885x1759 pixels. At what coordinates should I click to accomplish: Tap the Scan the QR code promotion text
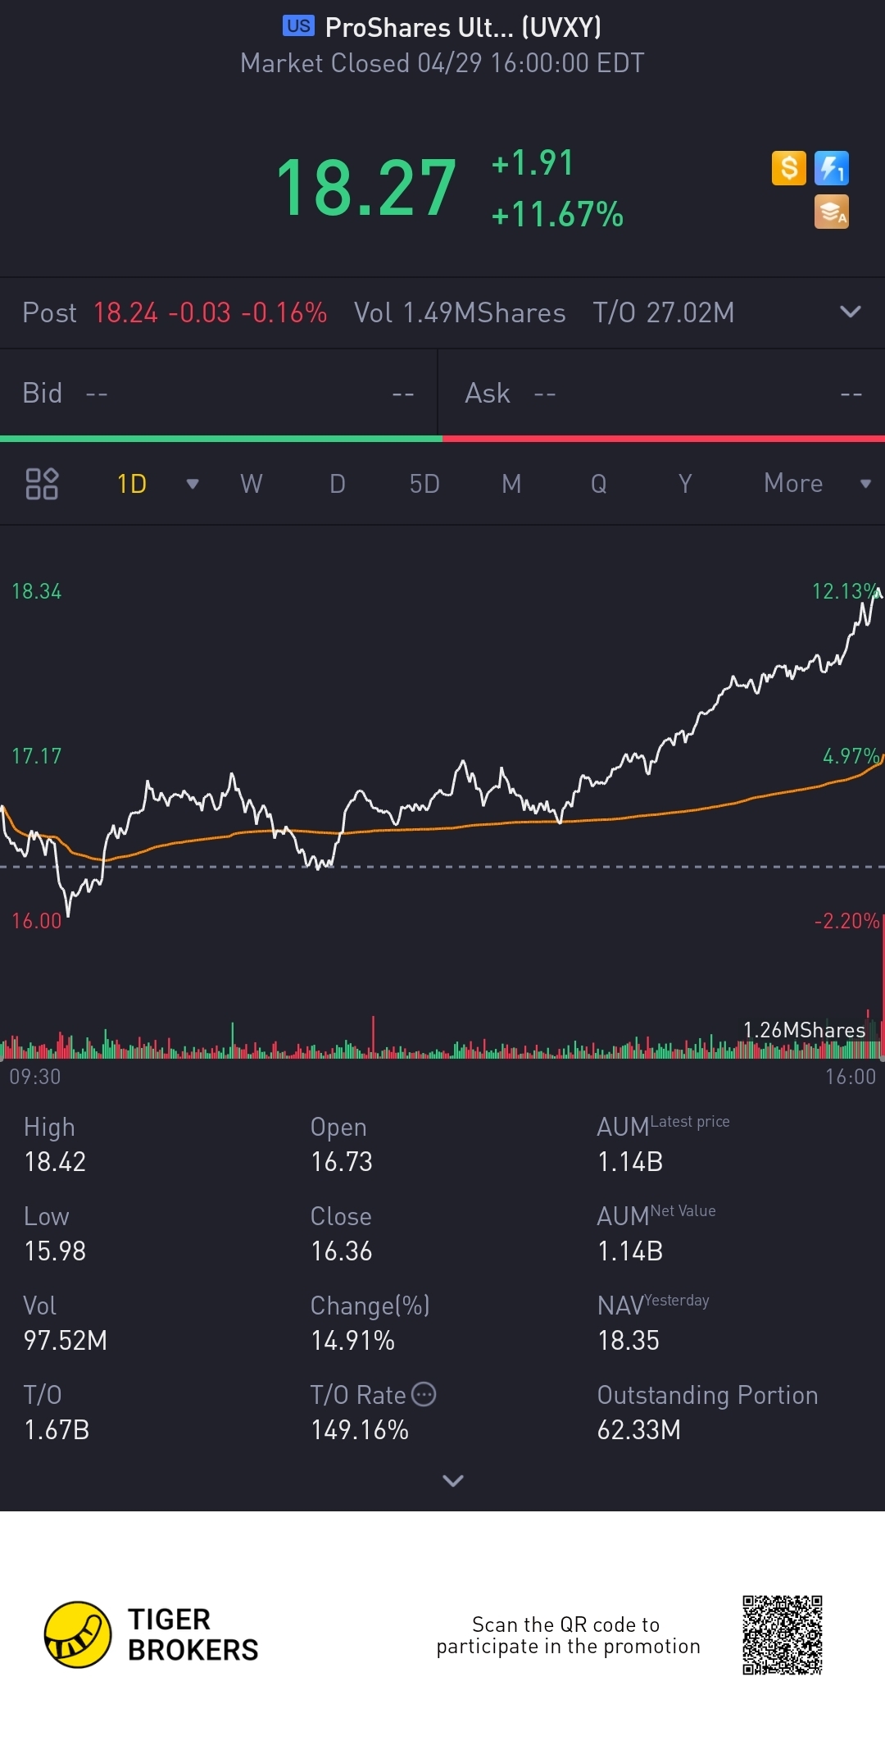569,1635
